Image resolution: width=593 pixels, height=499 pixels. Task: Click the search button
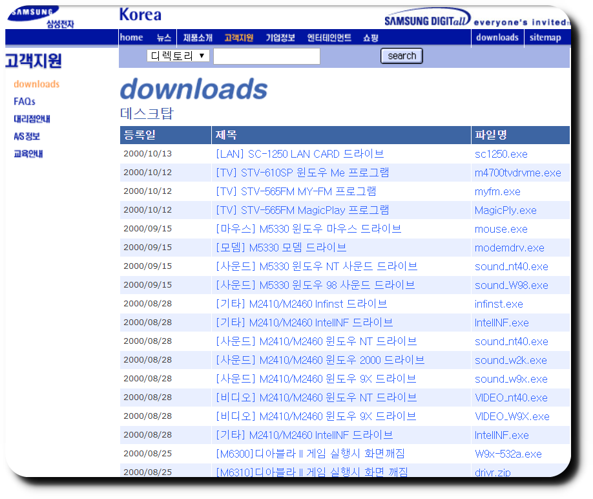coord(402,56)
